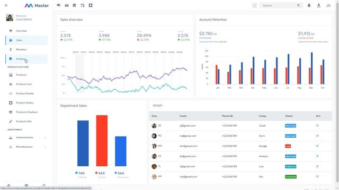Open Products Checkout in the sidebar
339x190 pixels.
tap(26, 112)
